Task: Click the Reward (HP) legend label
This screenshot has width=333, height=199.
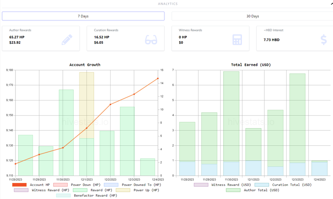Action: (101, 190)
